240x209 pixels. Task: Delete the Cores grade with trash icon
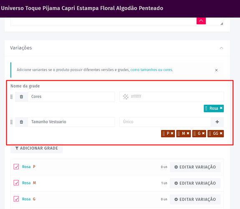pos(21,97)
